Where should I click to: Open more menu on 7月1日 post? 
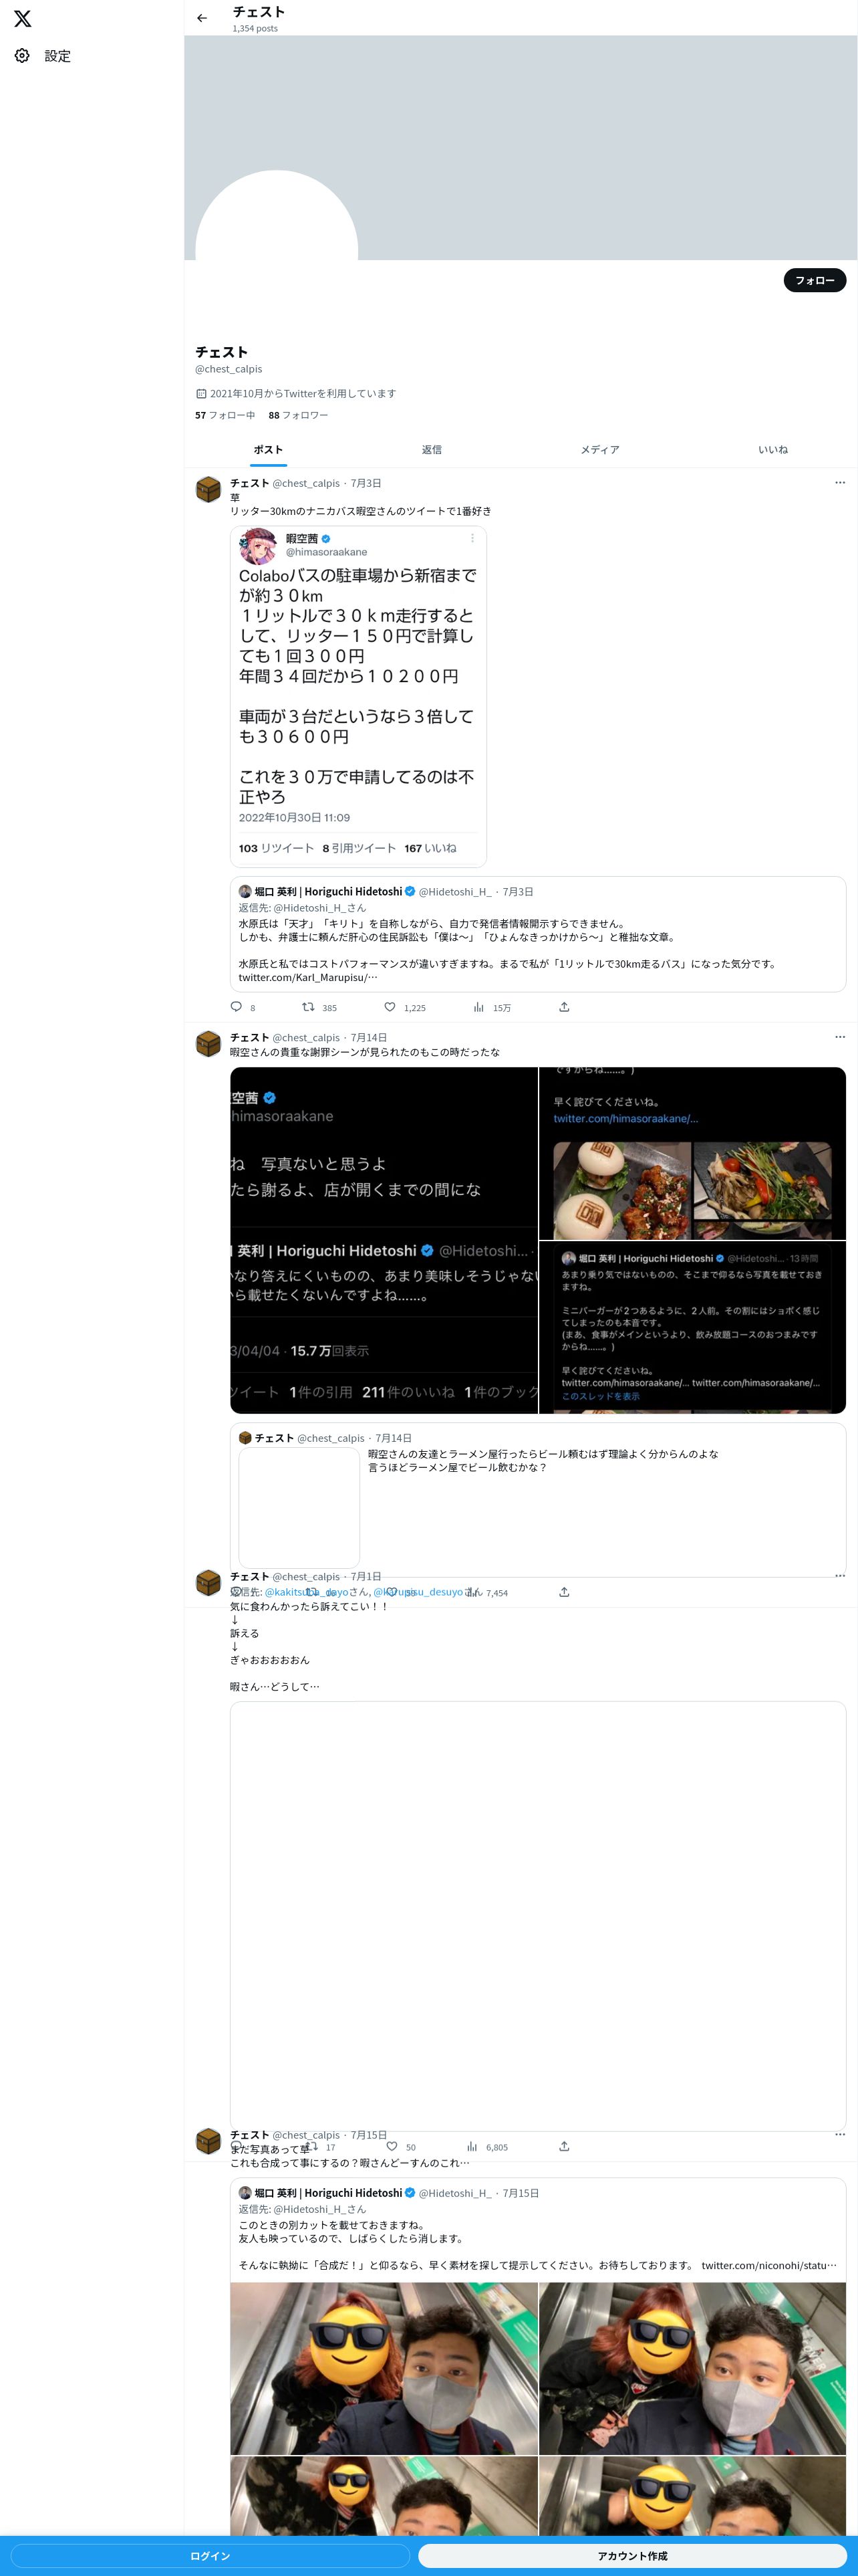tap(840, 1575)
